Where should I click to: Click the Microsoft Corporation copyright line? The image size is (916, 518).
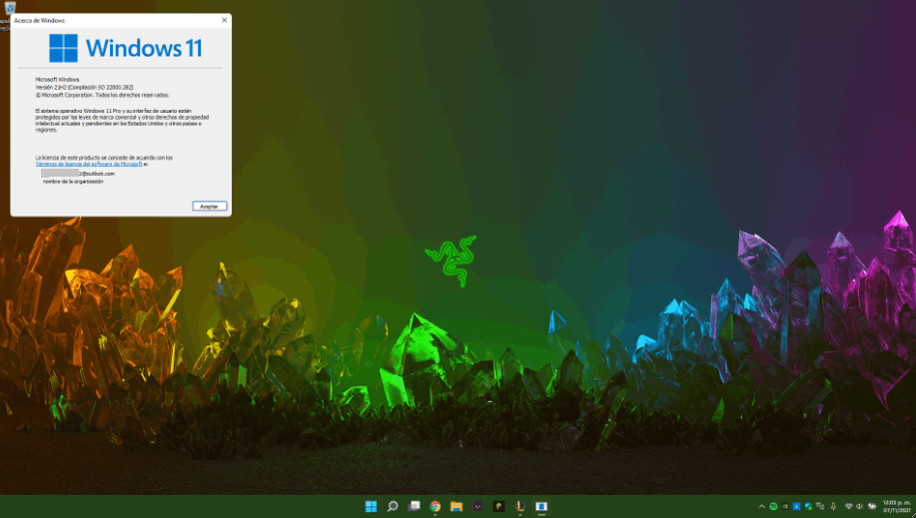(102, 95)
